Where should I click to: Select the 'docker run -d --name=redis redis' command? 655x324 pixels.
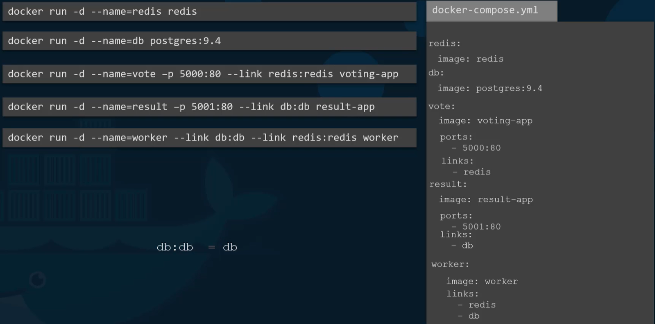[x=209, y=11]
